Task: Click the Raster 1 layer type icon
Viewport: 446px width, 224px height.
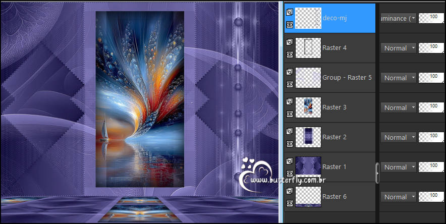Action: pyautogui.click(x=289, y=161)
